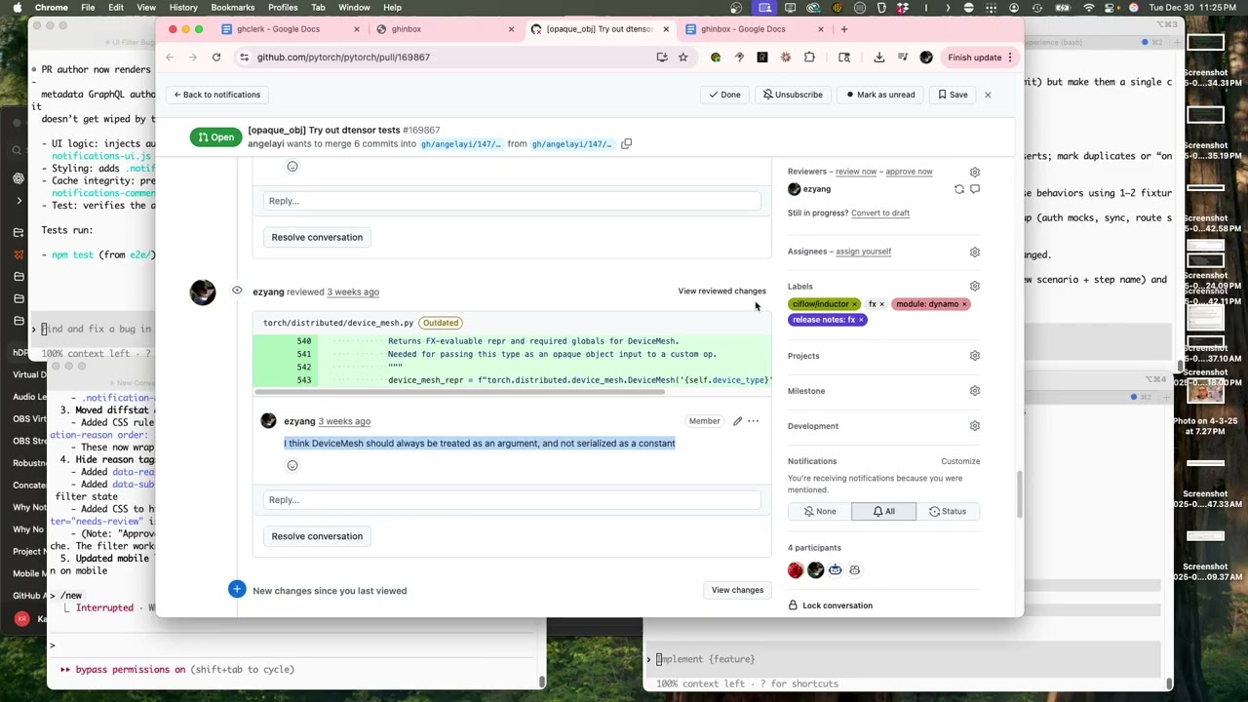Save this notification
Viewport: 1248px width, 702px height.
[953, 95]
